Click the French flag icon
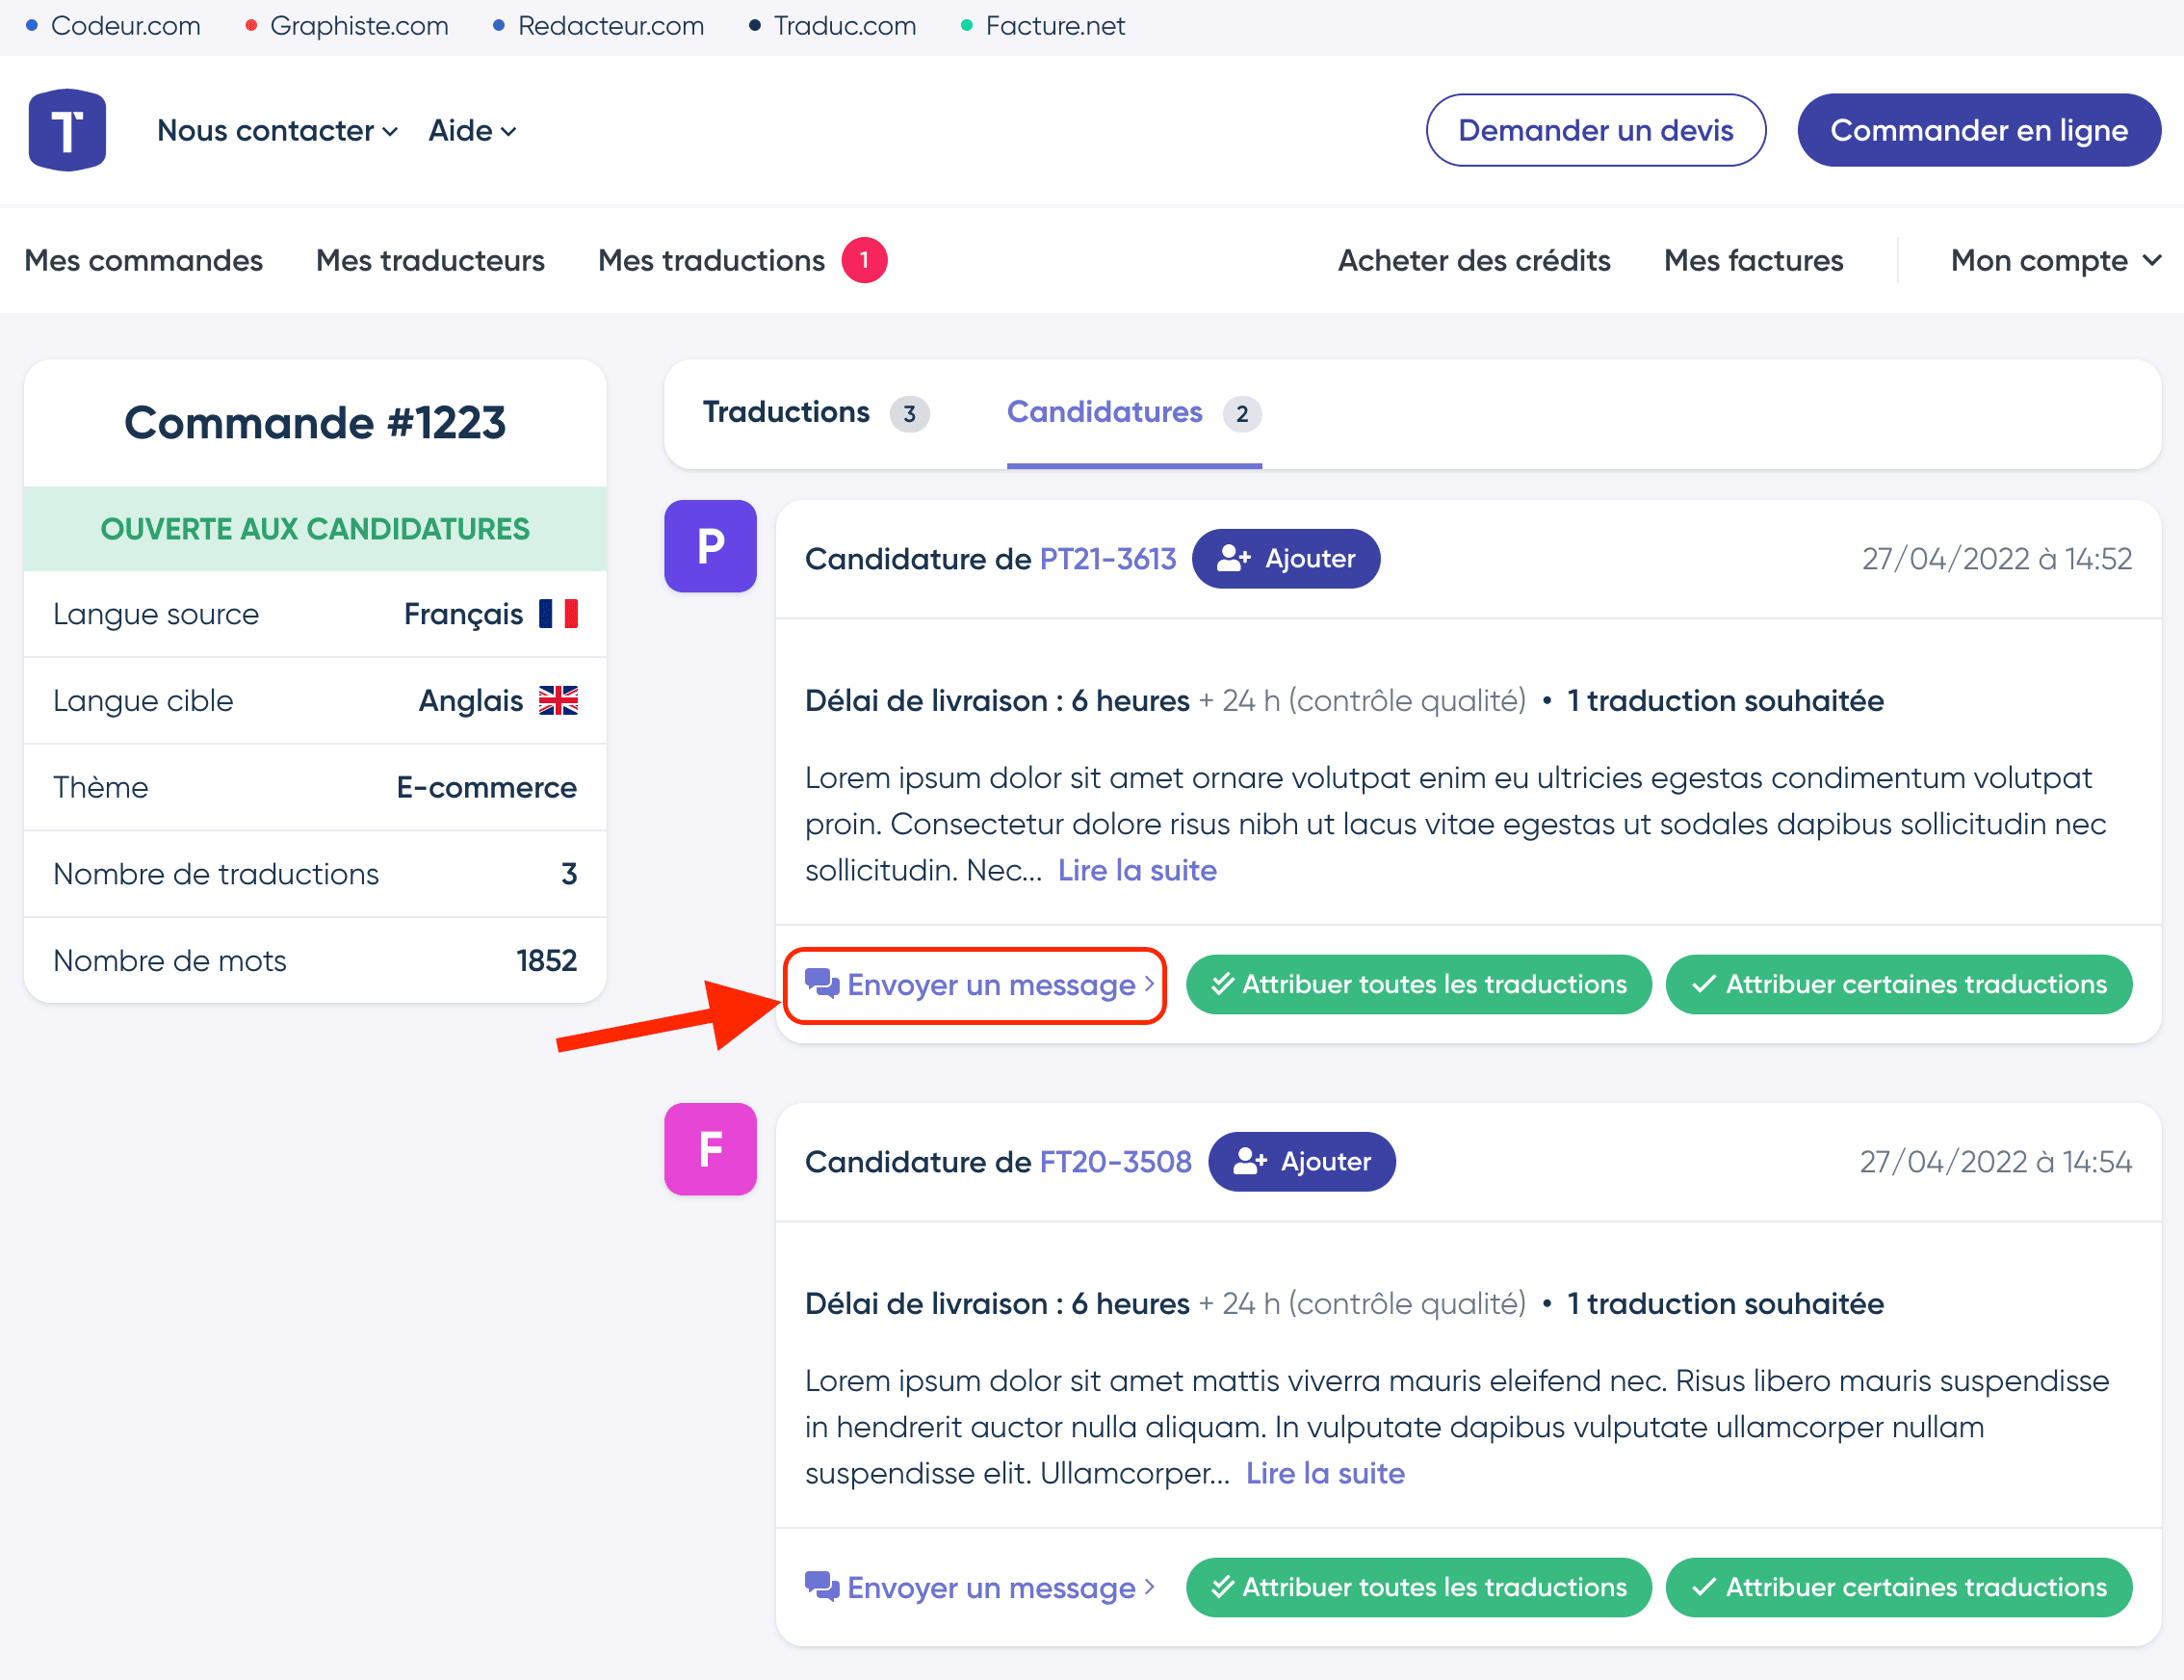Image resolution: width=2184 pixels, height=1680 pixels. click(558, 614)
